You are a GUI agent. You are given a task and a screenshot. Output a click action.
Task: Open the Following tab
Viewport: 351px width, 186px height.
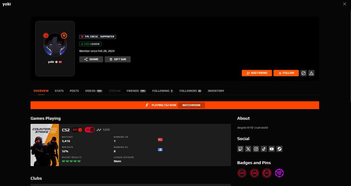pyautogui.click(x=163, y=91)
